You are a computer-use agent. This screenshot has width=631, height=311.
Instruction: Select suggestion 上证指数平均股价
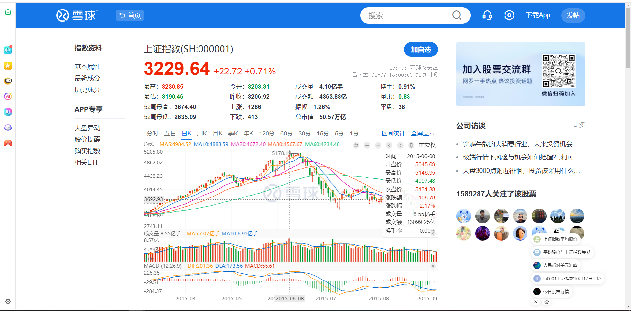tap(556, 239)
